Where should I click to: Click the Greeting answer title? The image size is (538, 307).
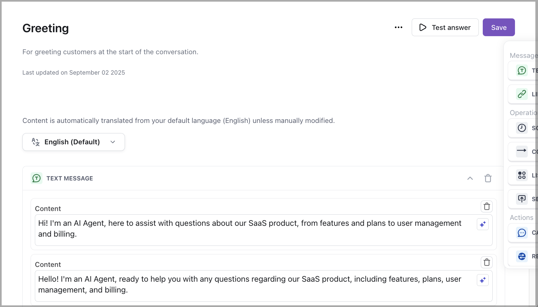pos(45,28)
